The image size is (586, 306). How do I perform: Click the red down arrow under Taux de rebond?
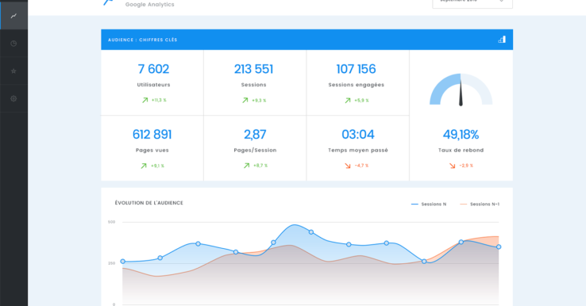pos(453,166)
